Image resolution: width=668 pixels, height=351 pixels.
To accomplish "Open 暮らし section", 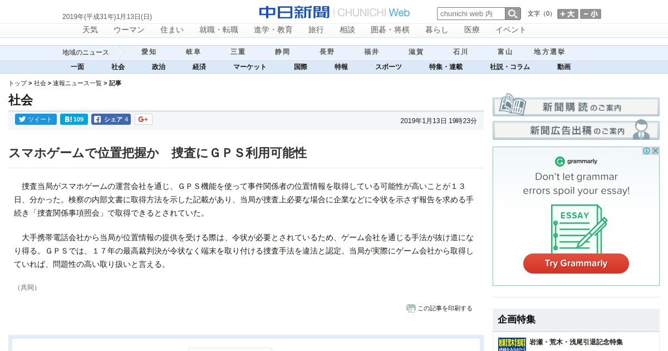I will (x=437, y=30).
